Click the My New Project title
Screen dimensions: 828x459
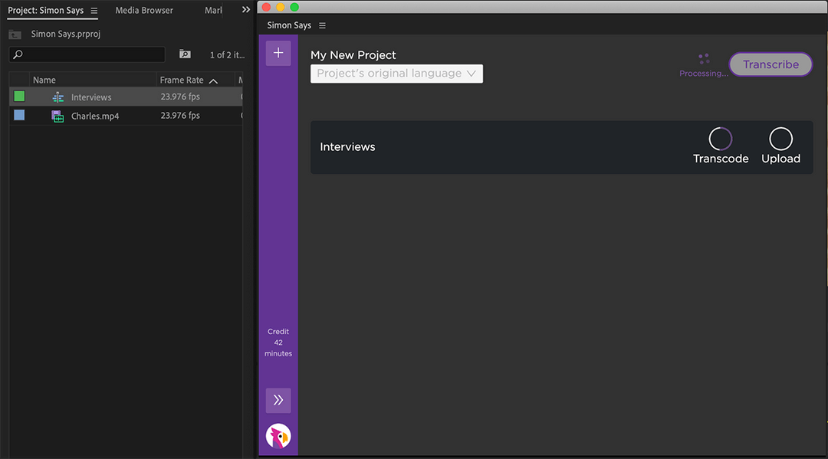click(353, 54)
